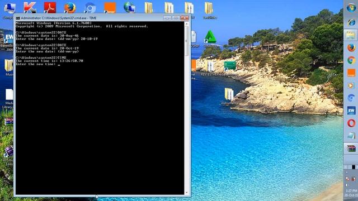Open the notepad-style taskbar icon
The width and height of the screenshot is (358, 201).
point(351,136)
